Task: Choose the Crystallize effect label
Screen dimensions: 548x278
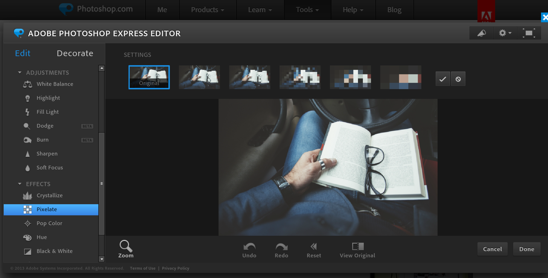Action: point(50,196)
